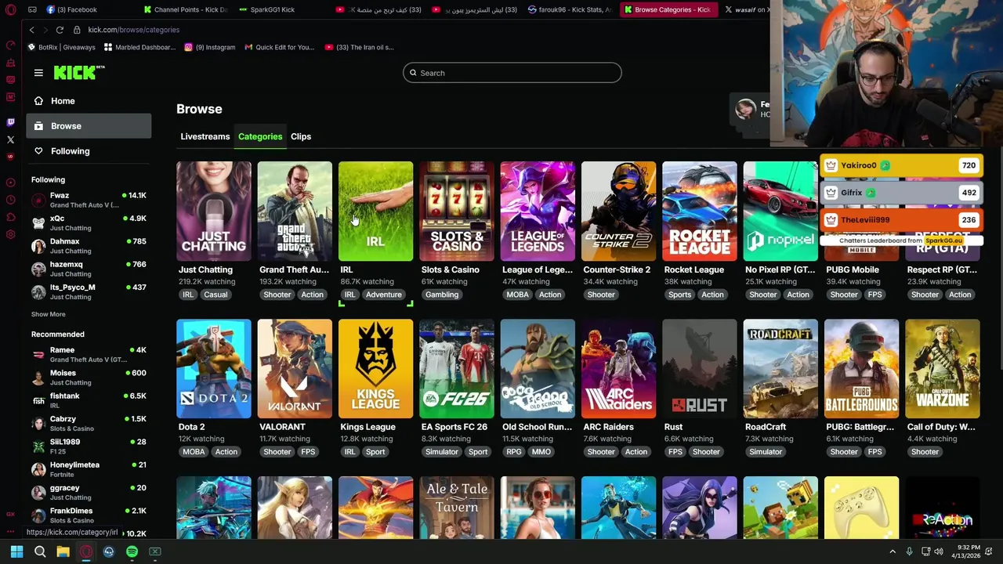Click the microphone icon in system tray

point(909,551)
